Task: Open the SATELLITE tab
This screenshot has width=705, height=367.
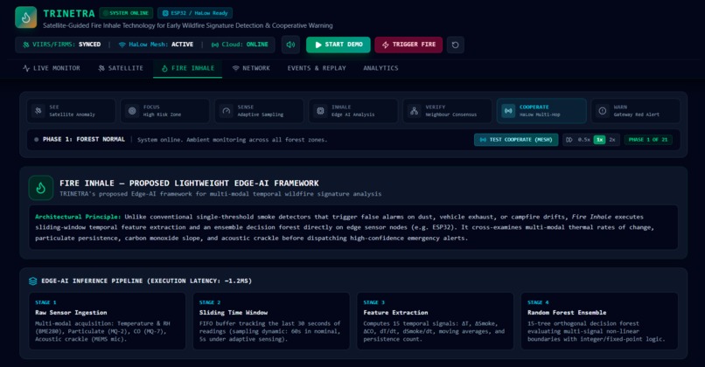Action: [121, 68]
